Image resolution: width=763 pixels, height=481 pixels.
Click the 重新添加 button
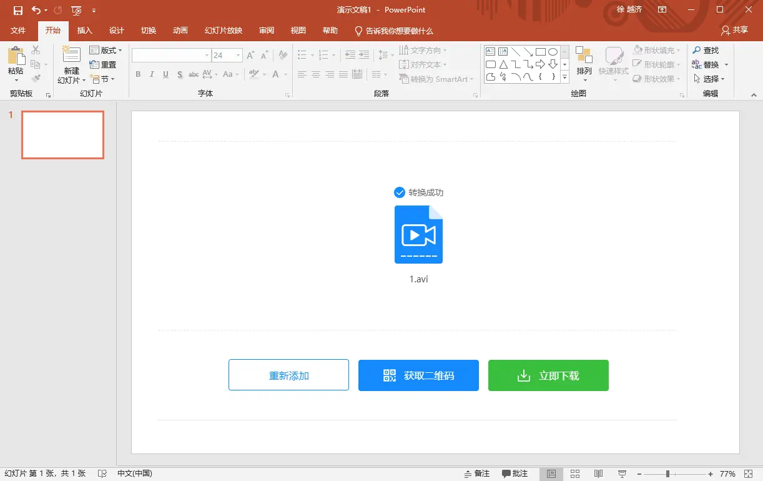point(288,375)
